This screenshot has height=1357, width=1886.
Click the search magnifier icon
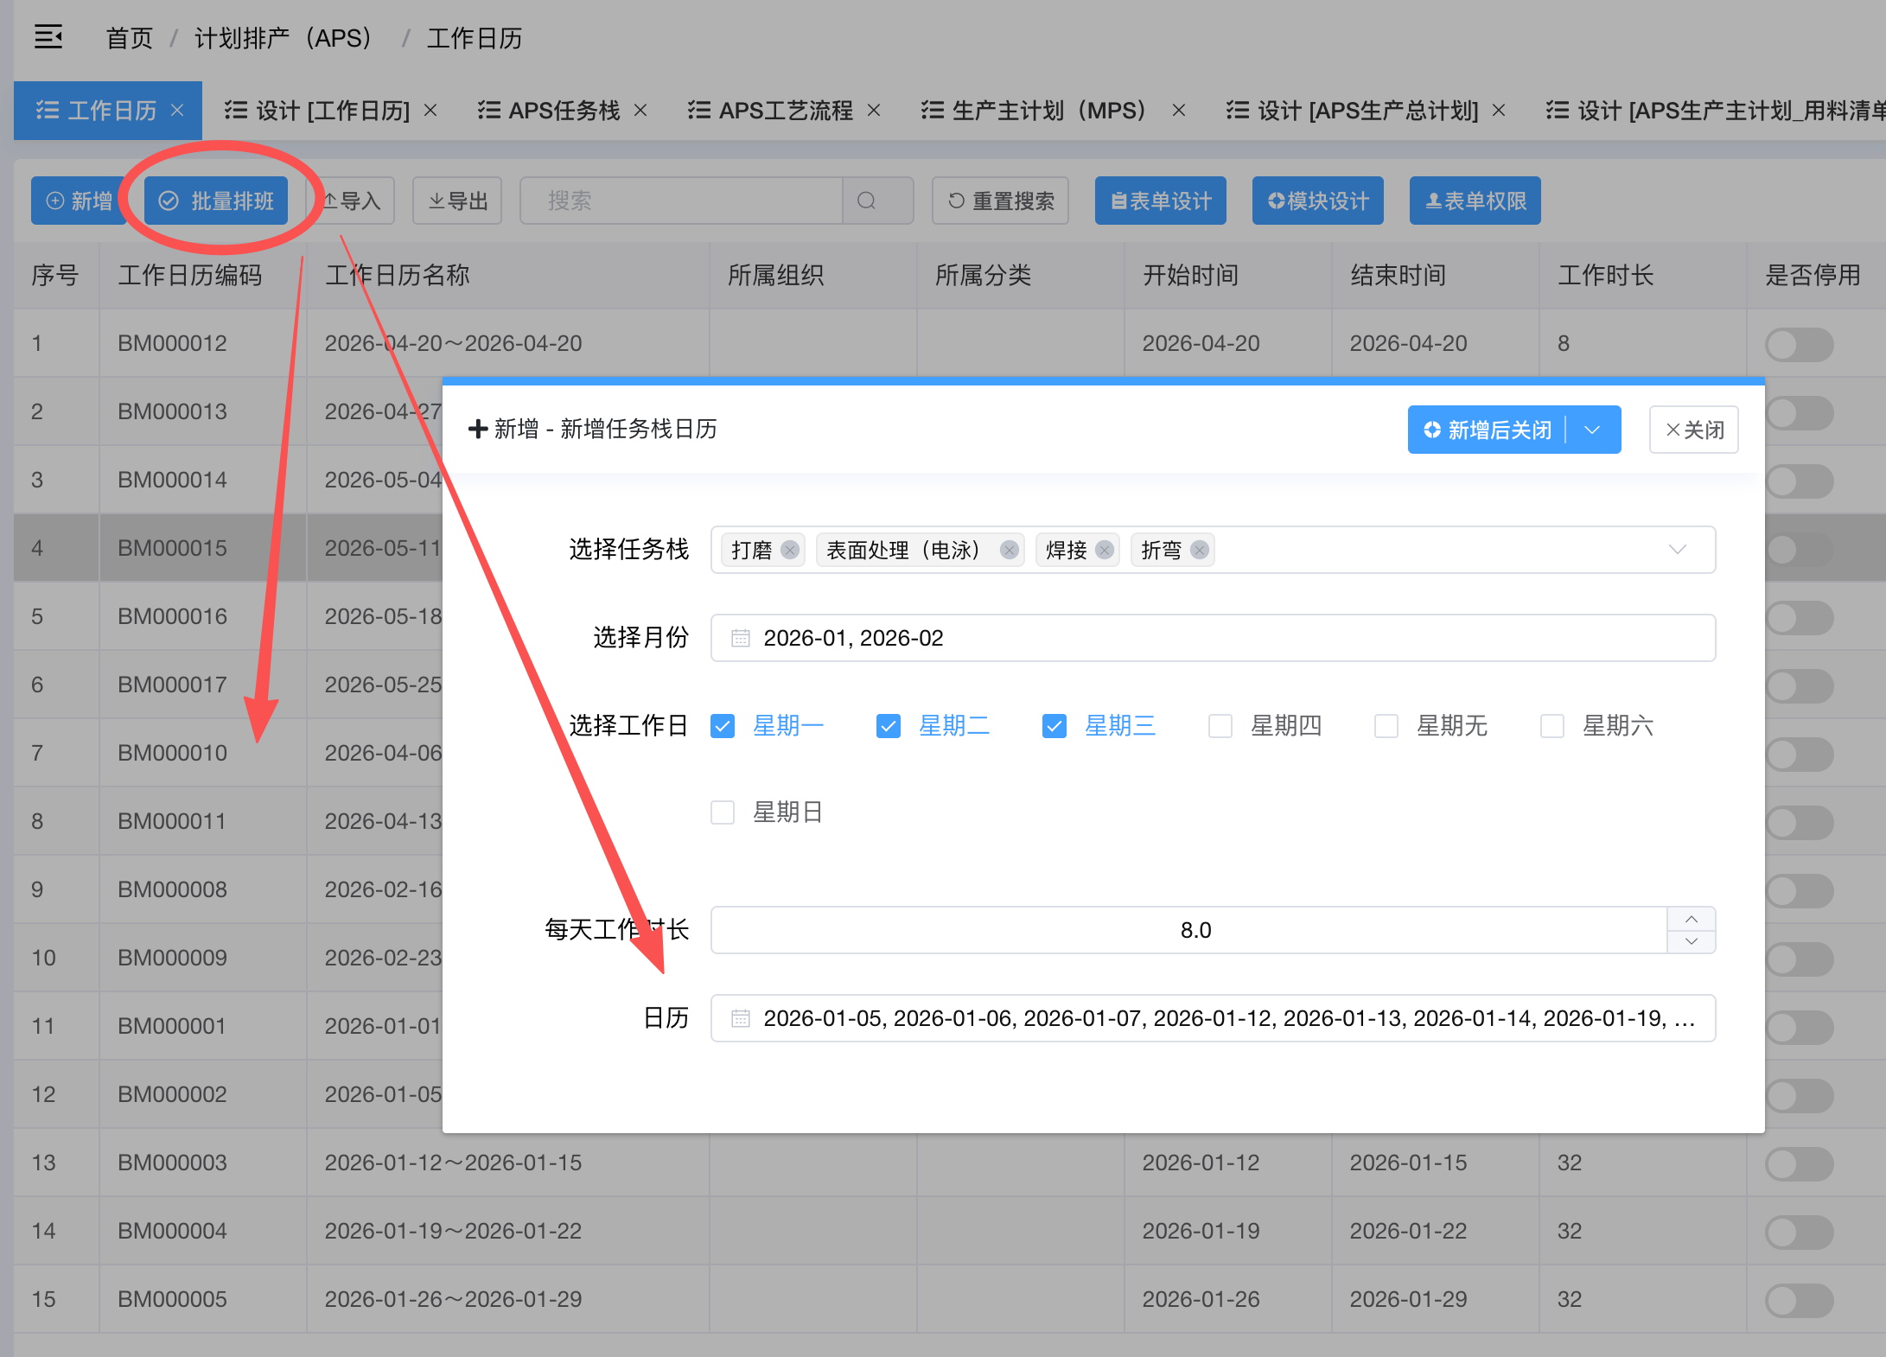867,201
